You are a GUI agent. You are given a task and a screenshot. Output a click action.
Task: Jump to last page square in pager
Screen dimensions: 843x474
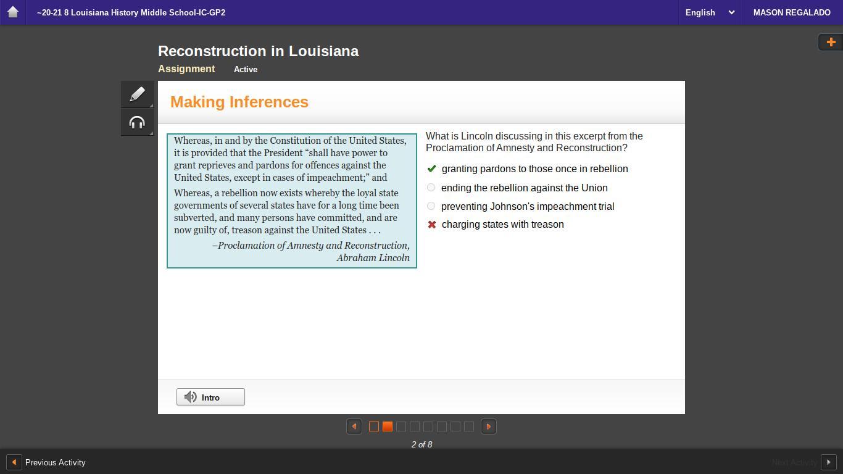(x=469, y=426)
